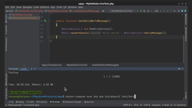This screenshot has height=108, width=192.
Task: Click the blue IDE updates icon
Action: [182, 11]
